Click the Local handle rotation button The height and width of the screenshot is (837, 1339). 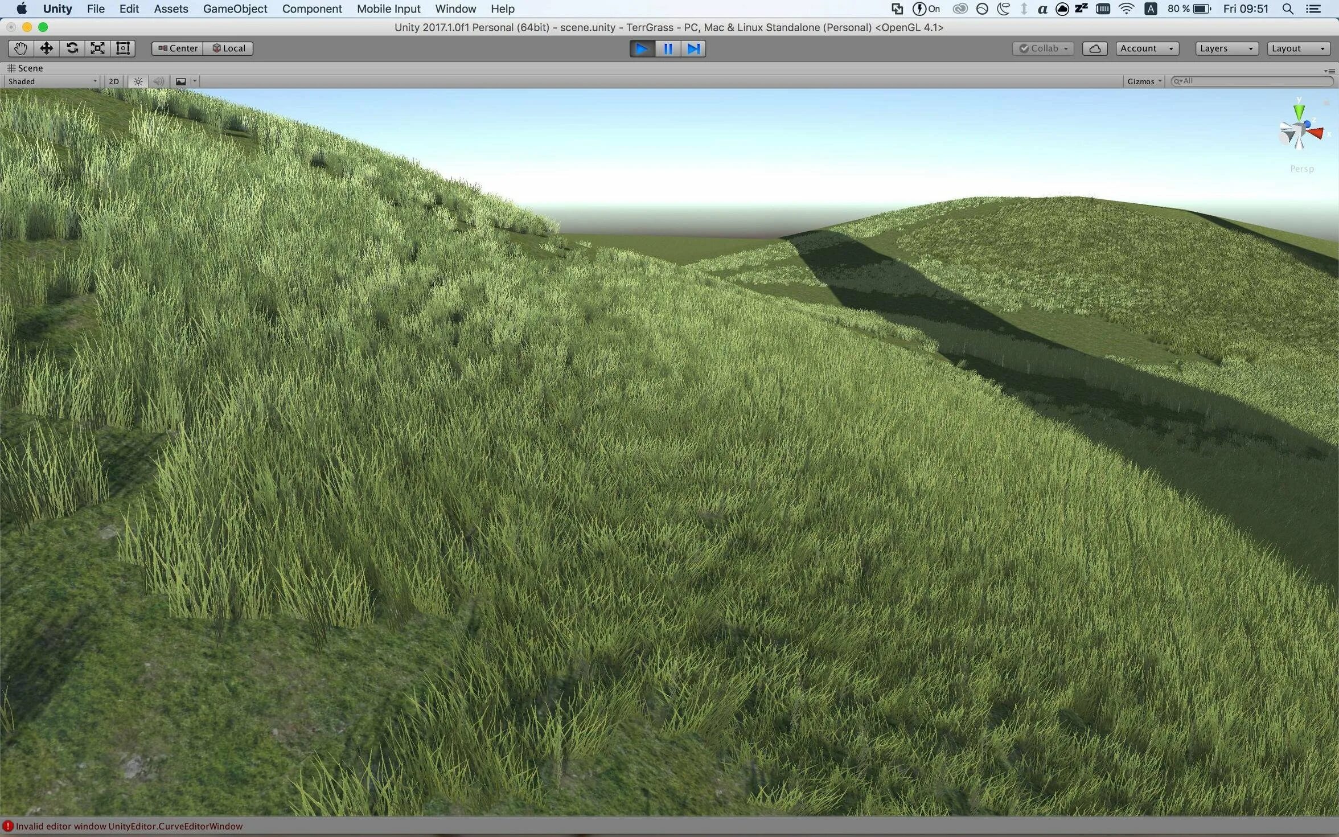[x=229, y=48]
